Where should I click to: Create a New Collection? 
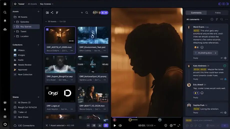[25, 75]
